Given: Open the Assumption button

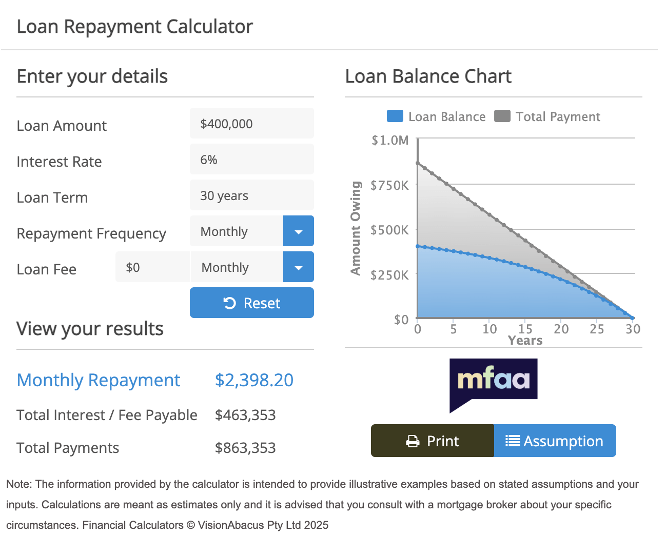Looking at the screenshot, I should 555,441.
